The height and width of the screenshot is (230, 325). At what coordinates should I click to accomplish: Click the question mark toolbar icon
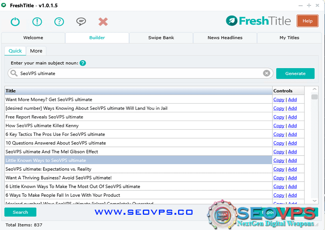pyautogui.click(x=59, y=21)
